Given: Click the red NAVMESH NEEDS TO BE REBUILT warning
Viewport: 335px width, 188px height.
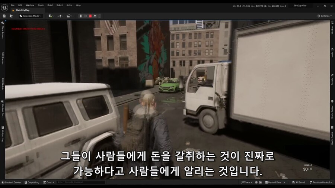Looking at the screenshot, I should pos(28,29).
